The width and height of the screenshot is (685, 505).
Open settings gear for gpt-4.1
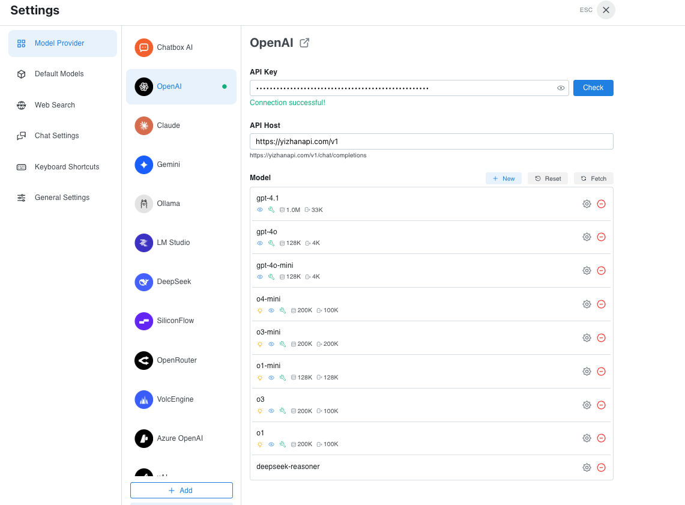pyautogui.click(x=587, y=204)
